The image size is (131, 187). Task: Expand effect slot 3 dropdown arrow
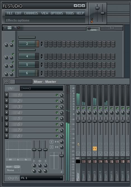7,107
